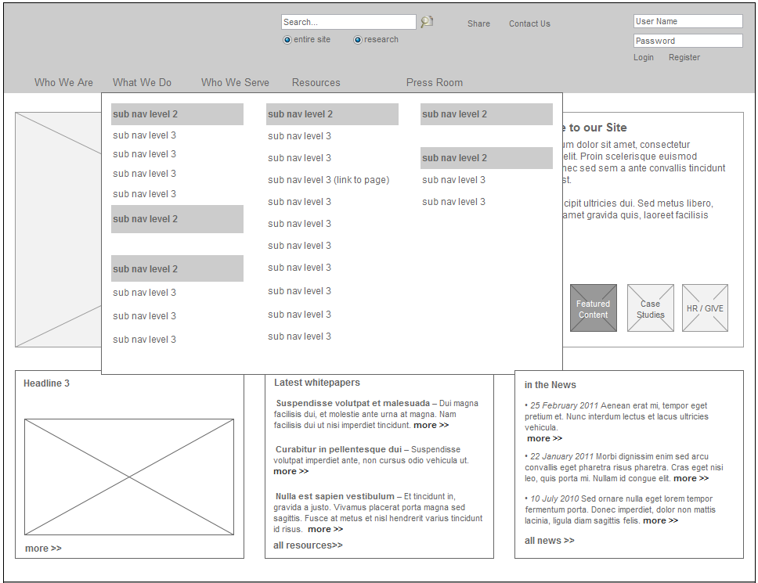The height and width of the screenshot is (583, 758).
Task: Click 'Curabitur in pellentesque dui' title
Action: point(338,450)
